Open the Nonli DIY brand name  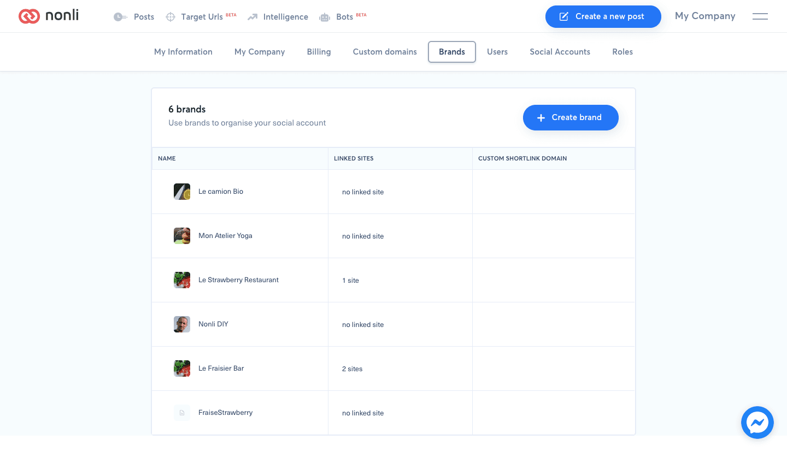(213, 324)
